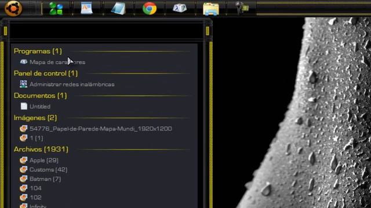The height and width of the screenshot is (208, 371).
Task: Click icon beside 54776_Papel-de-Parede image
Action: (x=23, y=128)
